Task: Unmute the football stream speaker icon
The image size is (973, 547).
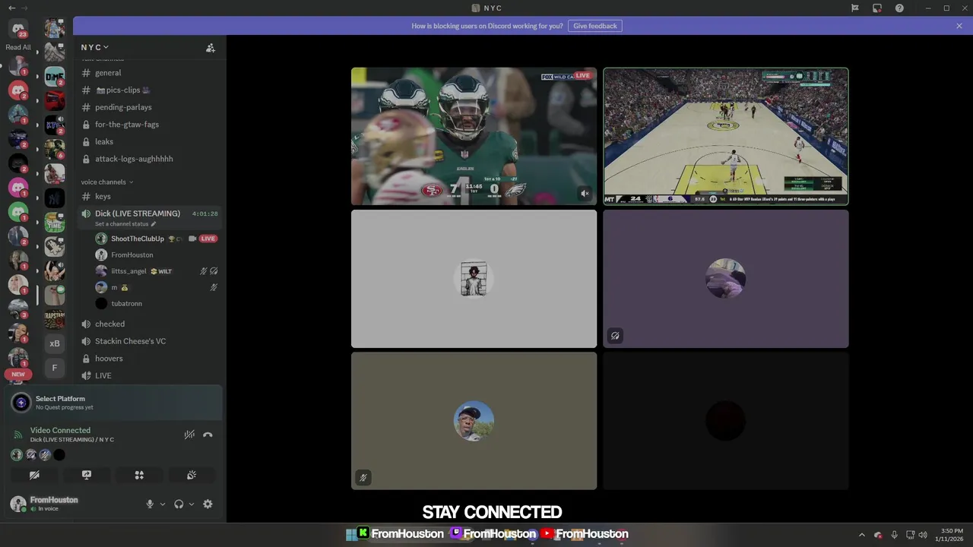Action: [585, 194]
